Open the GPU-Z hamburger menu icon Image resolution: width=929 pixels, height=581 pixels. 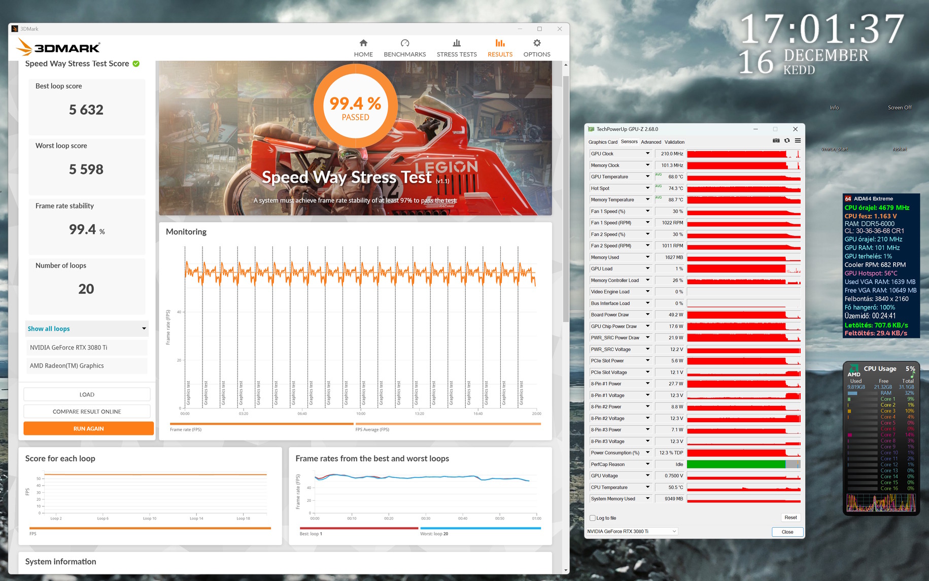click(798, 141)
